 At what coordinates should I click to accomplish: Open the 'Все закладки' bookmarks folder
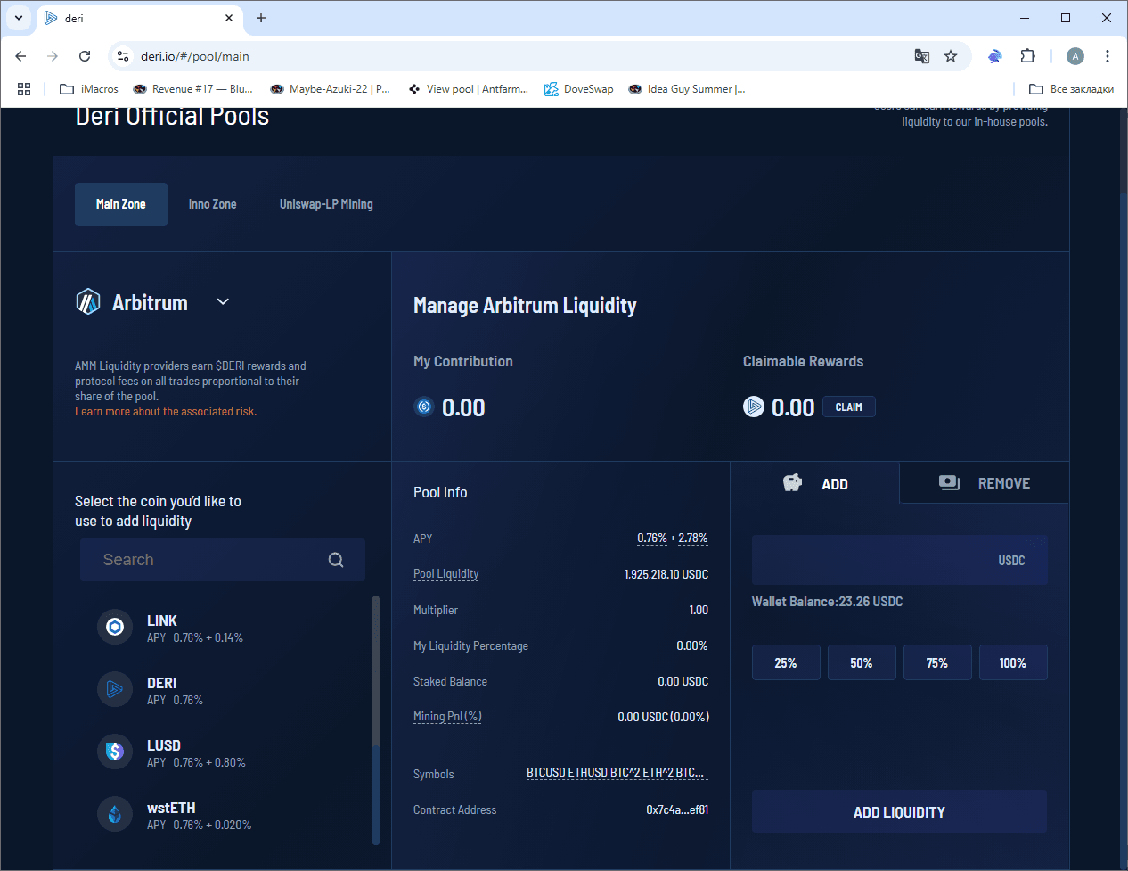(x=1072, y=89)
